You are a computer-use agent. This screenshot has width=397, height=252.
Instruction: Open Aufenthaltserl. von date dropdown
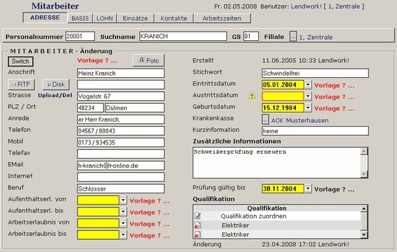pos(123,200)
